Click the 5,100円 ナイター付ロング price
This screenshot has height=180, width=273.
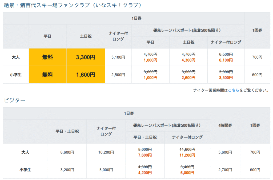pyautogui.click(x=118, y=57)
